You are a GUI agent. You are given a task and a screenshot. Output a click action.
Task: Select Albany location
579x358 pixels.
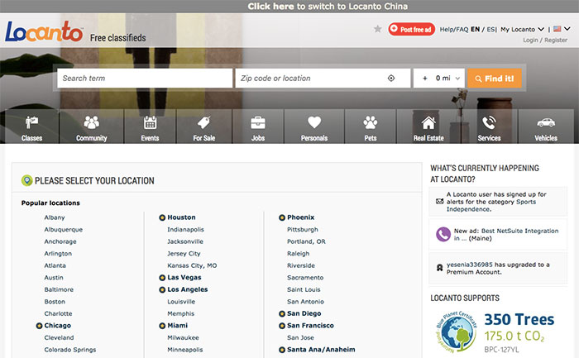(55, 217)
